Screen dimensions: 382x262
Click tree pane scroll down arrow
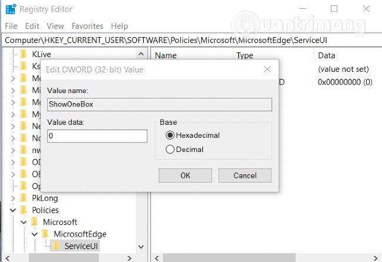click(x=141, y=247)
